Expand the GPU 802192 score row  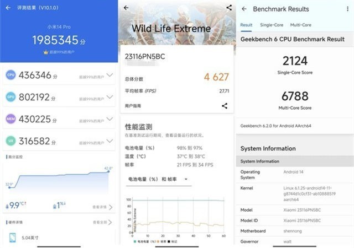click(110, 97)
